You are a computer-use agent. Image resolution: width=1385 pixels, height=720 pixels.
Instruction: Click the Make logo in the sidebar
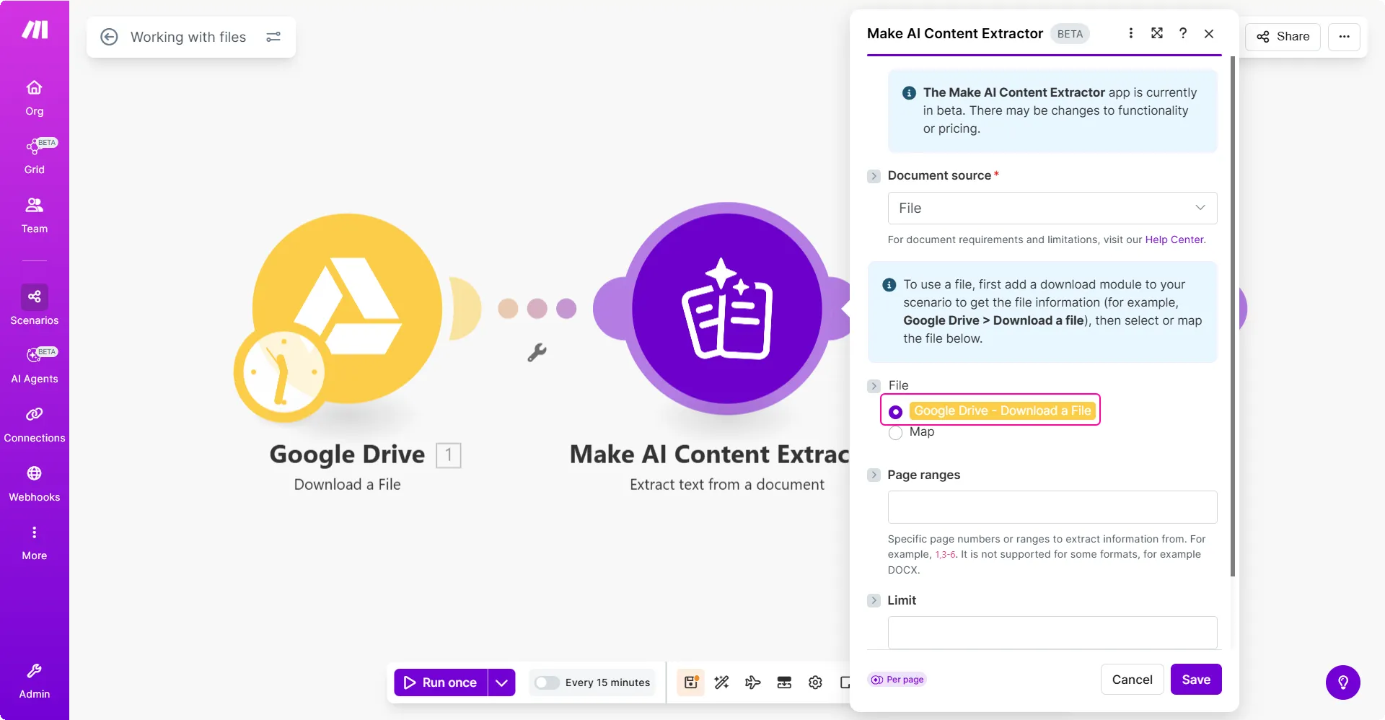[35, 30]
